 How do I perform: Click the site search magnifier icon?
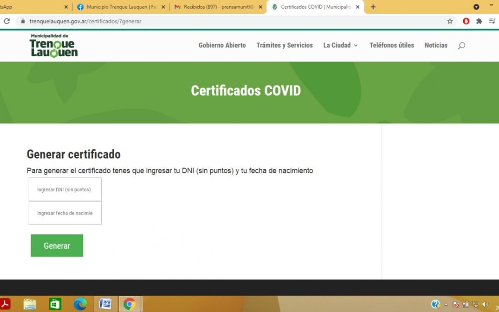point(461,45)
